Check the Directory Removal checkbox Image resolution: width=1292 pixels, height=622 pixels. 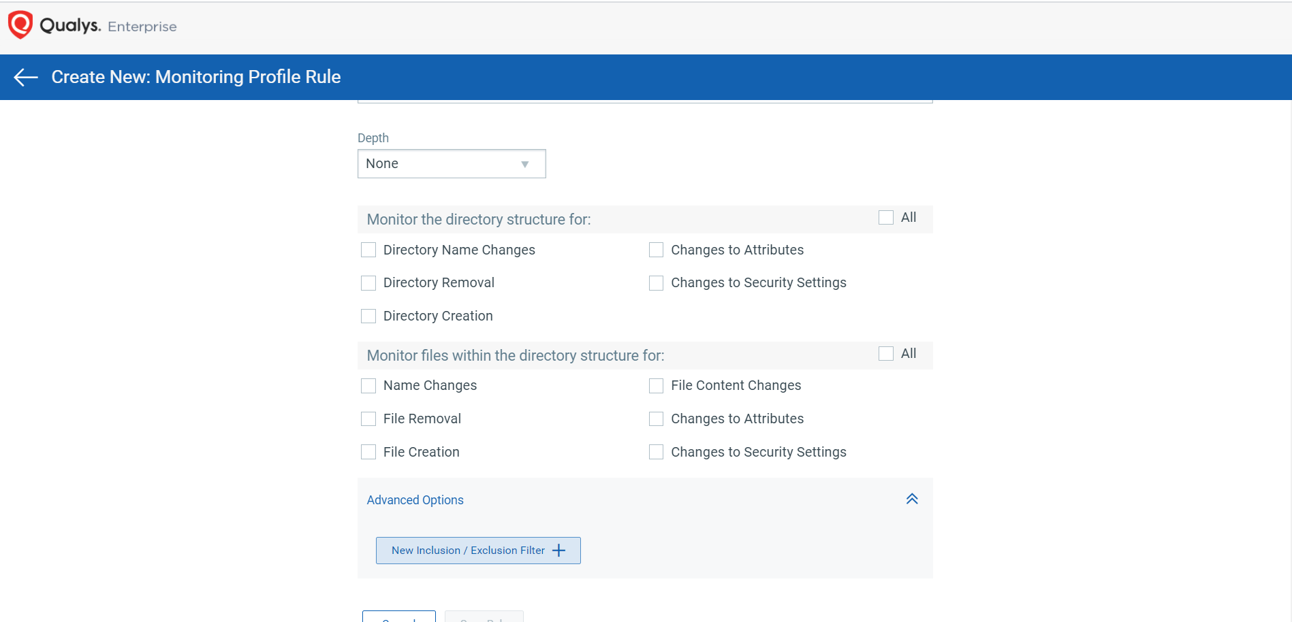tap(368, 283)
